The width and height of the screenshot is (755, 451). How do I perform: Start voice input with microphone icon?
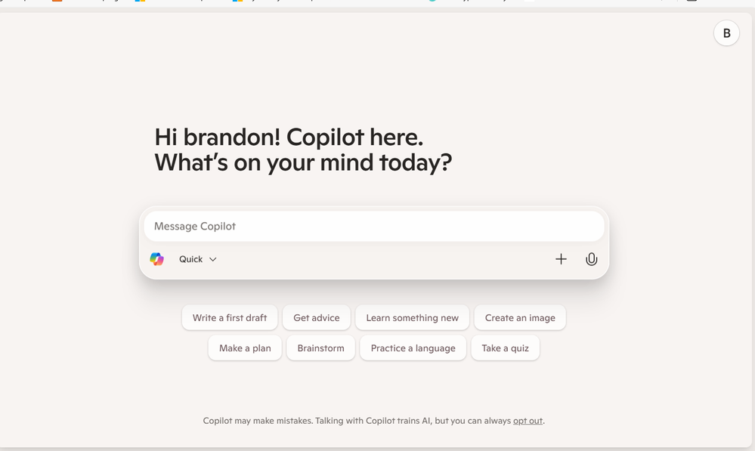pos(591,259)
